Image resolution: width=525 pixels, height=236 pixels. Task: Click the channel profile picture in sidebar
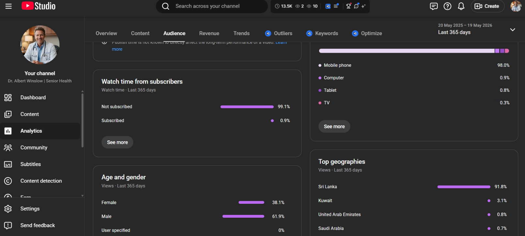point(40,45)
